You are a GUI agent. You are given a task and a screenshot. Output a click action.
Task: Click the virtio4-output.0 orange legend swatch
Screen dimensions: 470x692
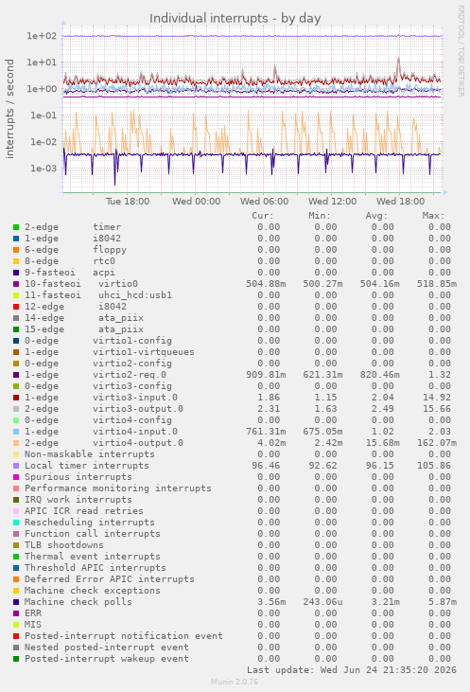coord(16,443)
